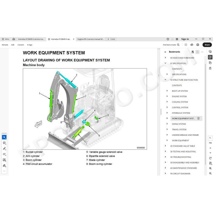Screen dimensions: 213x213
Task: Open UNDERCARRIAGE AND FRAME bookmark
Action: click(185, 135)
